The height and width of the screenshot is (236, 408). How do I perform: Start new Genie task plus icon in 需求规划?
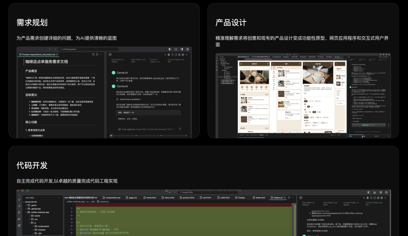tap(165, 55)
